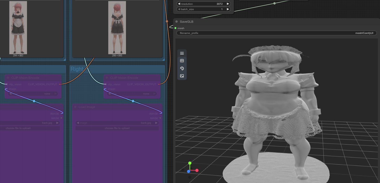
Task: Click image input port on Right CLIP node
Action: [x=106, y=89]
